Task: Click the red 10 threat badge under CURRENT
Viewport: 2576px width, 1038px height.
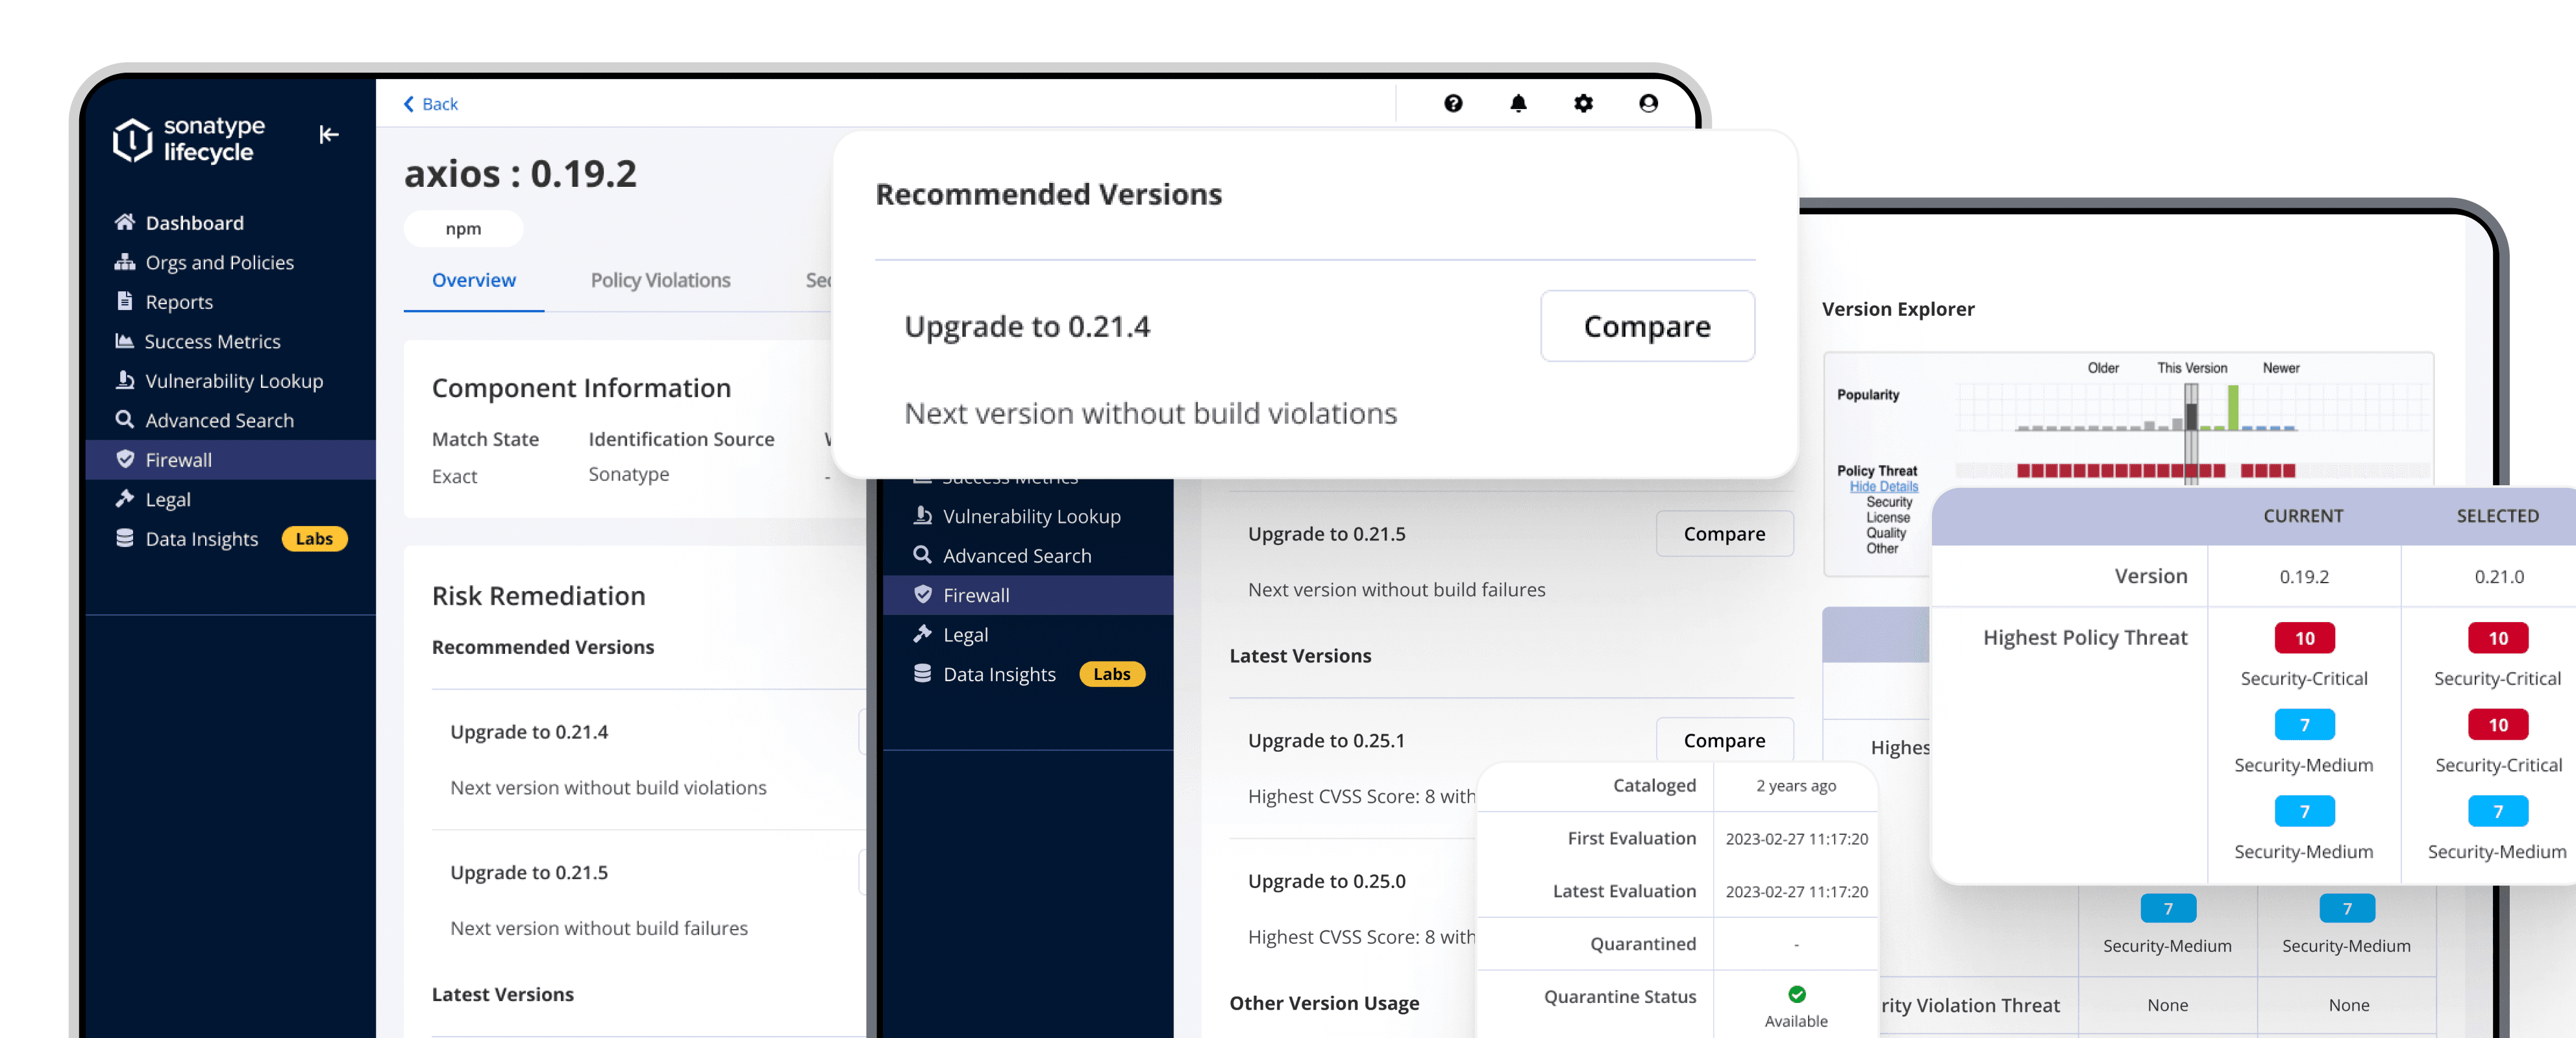Action: 2304,637
